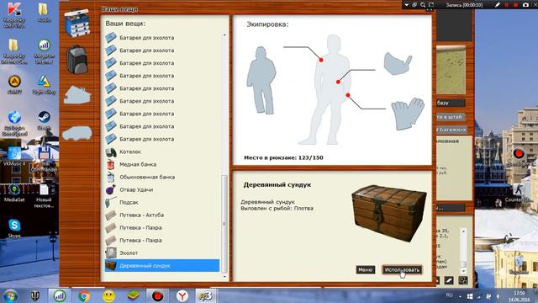The width and height of the screenshot is (538, 303).
Task: Select the Отвар Удачи potion icon
Action: tap(111, 189)
